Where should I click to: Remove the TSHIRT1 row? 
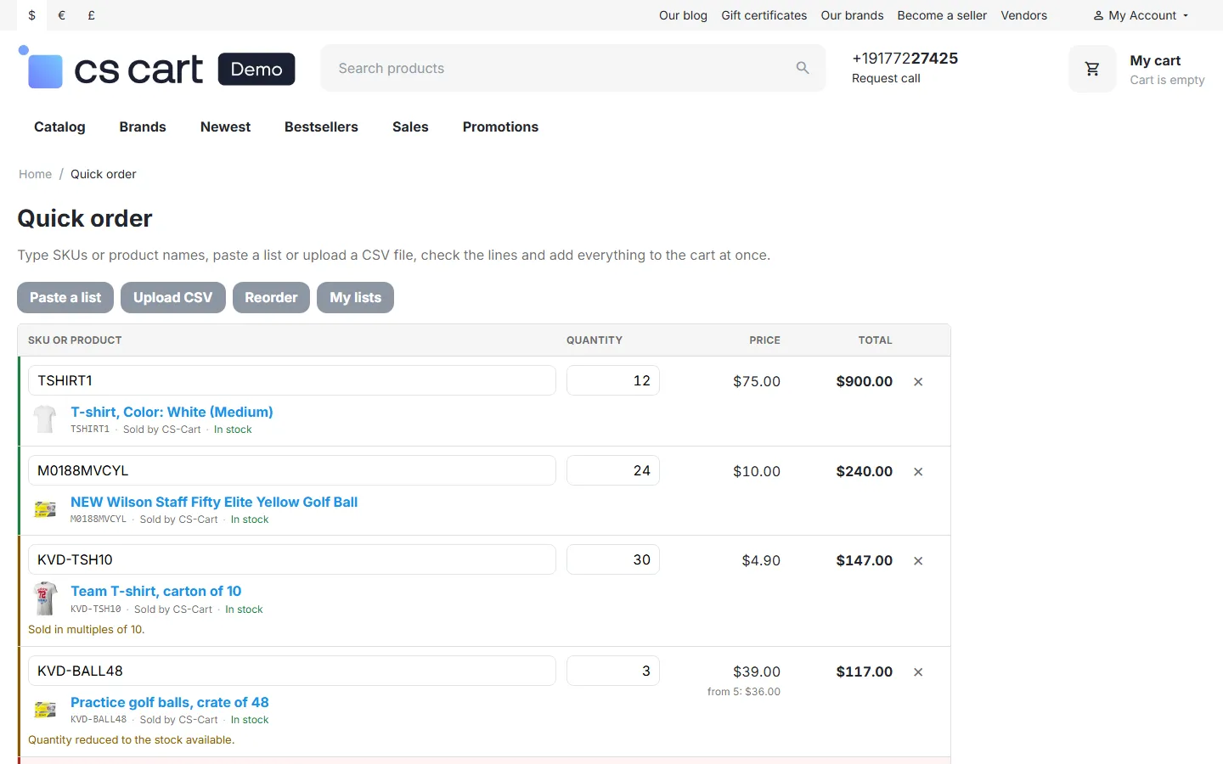click(x=918, y=382)
